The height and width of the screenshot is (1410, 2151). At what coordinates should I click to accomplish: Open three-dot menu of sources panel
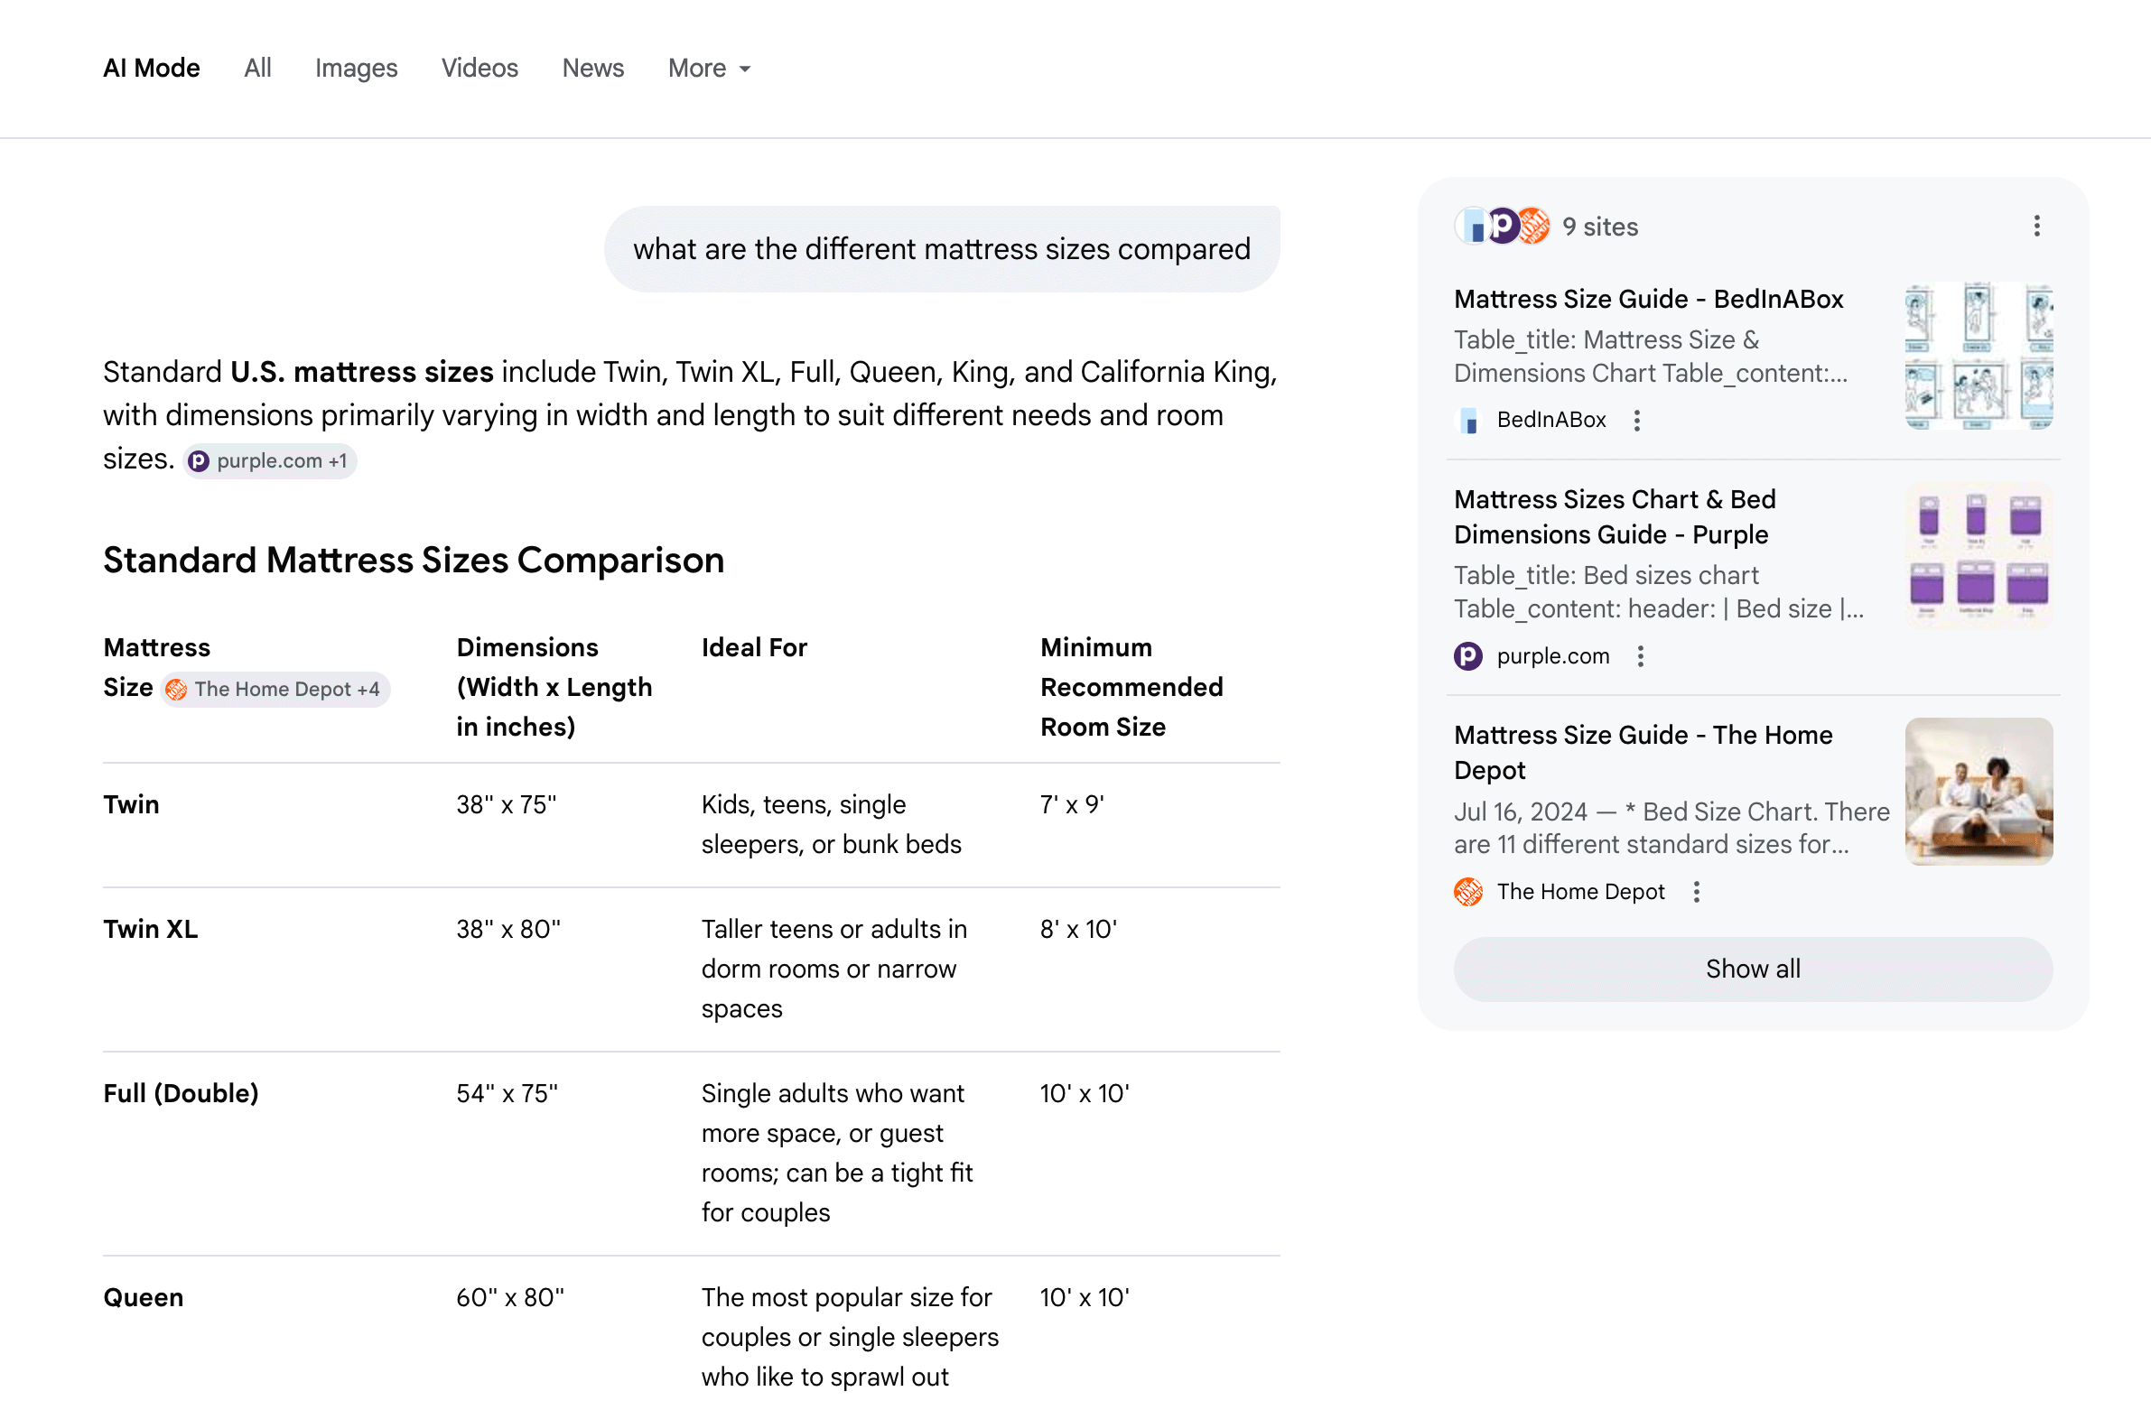(2036, 226)
